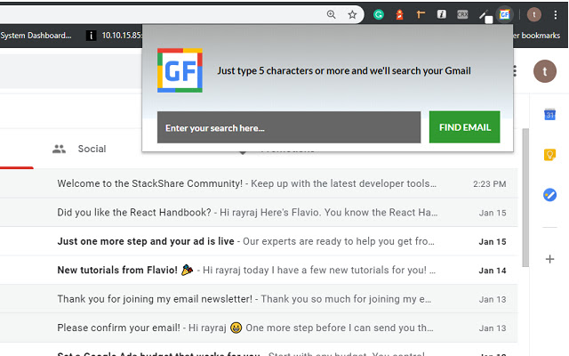Image resolution: width=569 pixels, height=356 pixels.
Task: Click the 2:23 PM timestamp
Action: point(489,184)
